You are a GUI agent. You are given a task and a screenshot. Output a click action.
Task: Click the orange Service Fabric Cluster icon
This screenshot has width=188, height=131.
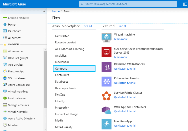coord(106,96)
